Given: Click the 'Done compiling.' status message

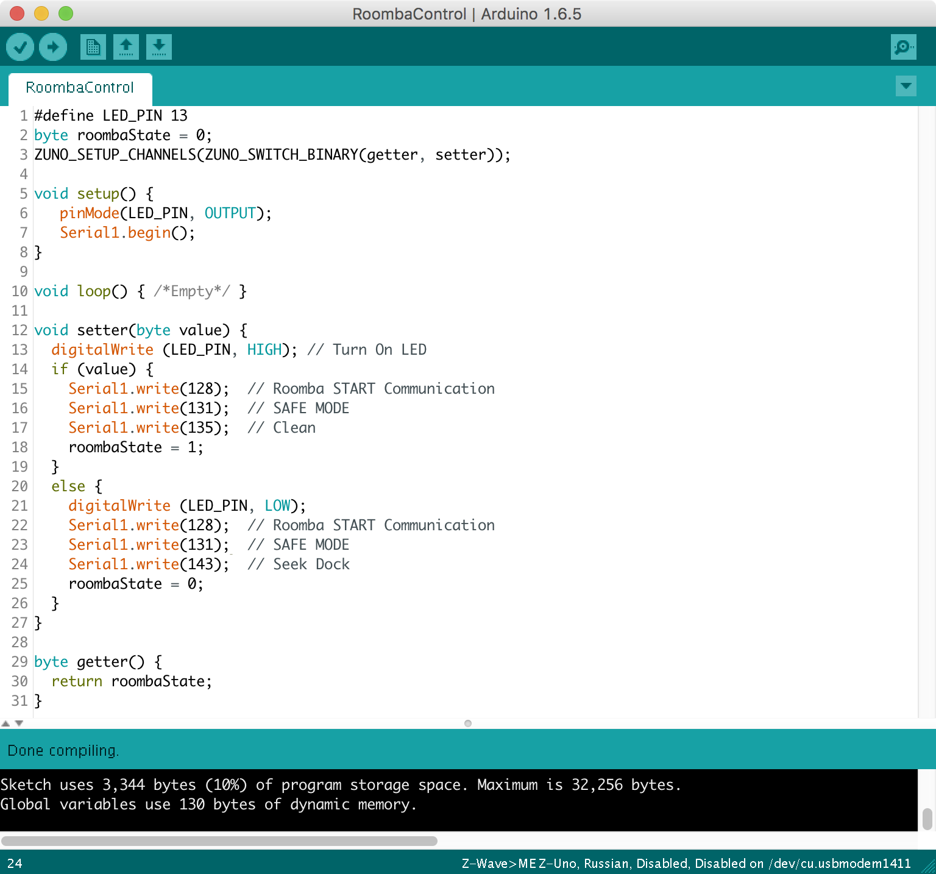Looking at the screenshot, I should coord(63,750).
